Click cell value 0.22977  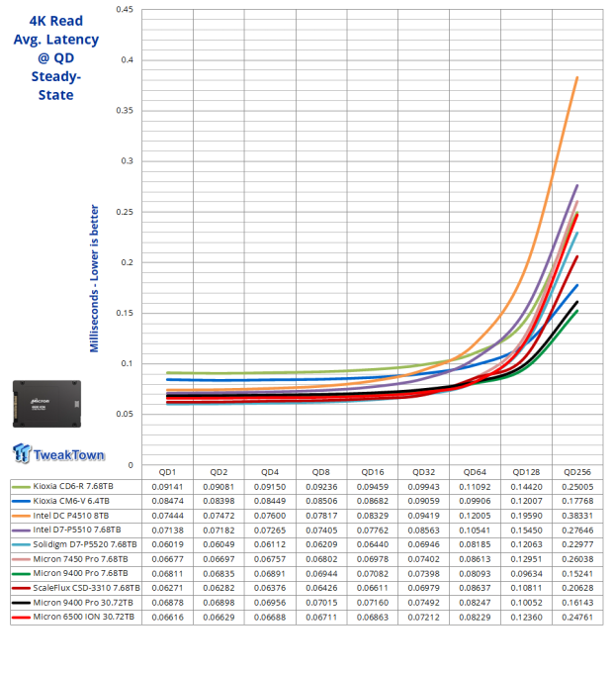(577, 545)
